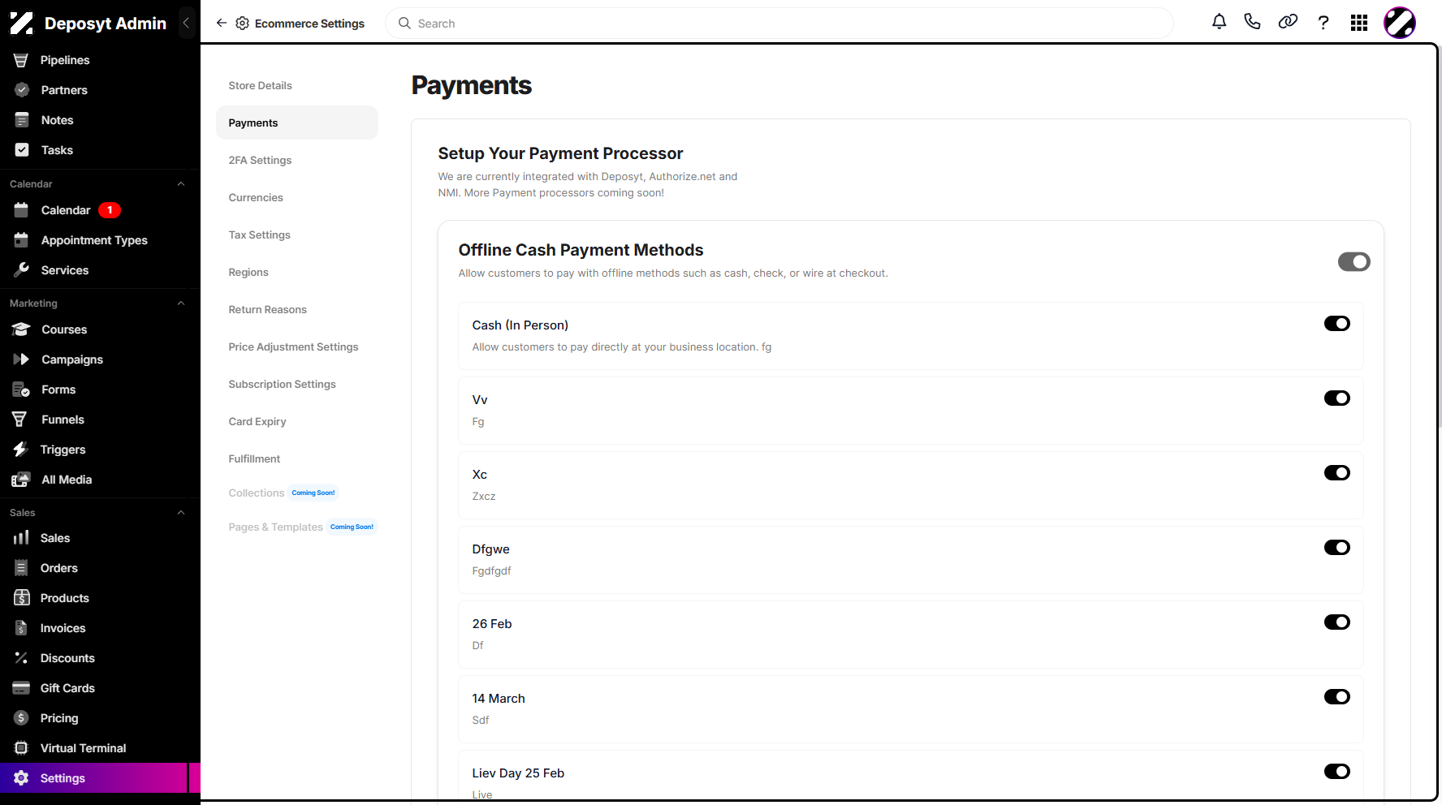
Task: Collapse the Calendar sidebar section
Action: tap(181, 184)
